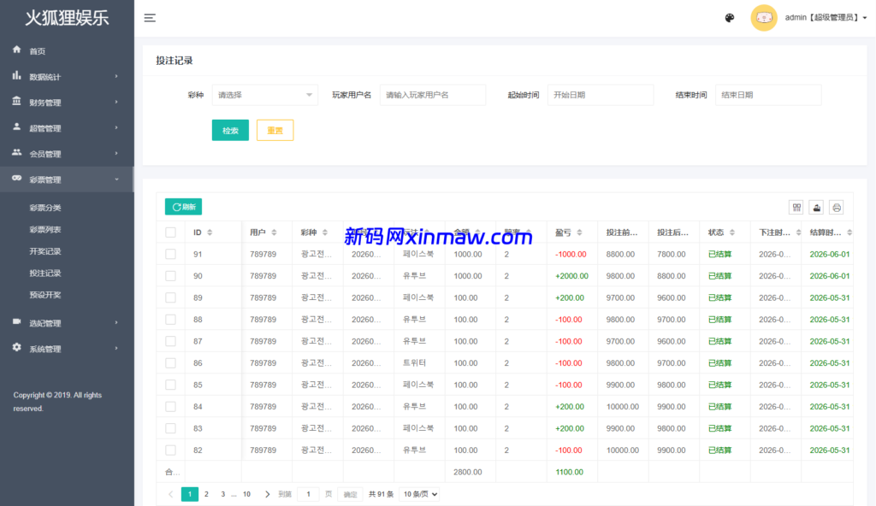Click the bank icon for 财务管理
This screenshot has width=876, height=506.
tap(17, 101)
